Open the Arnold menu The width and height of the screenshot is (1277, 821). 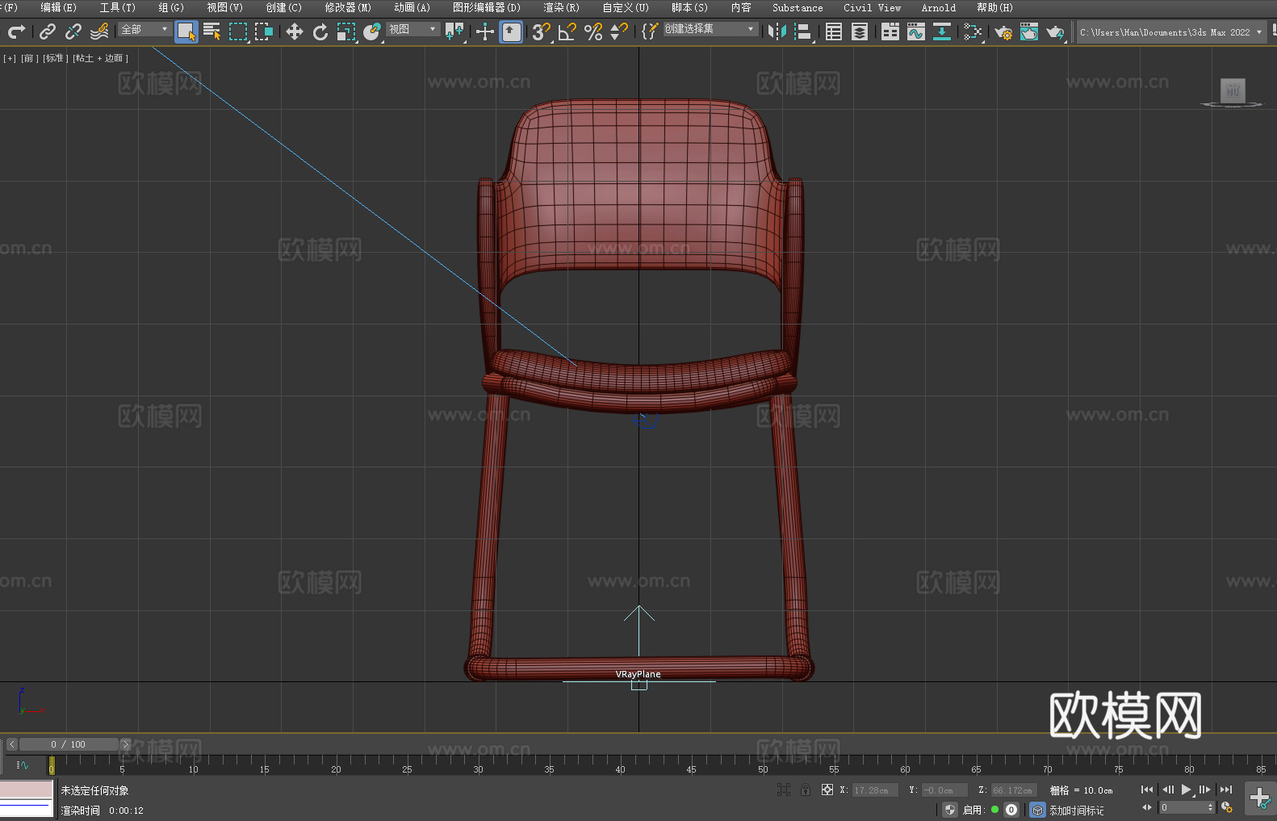tap(938, 7)
